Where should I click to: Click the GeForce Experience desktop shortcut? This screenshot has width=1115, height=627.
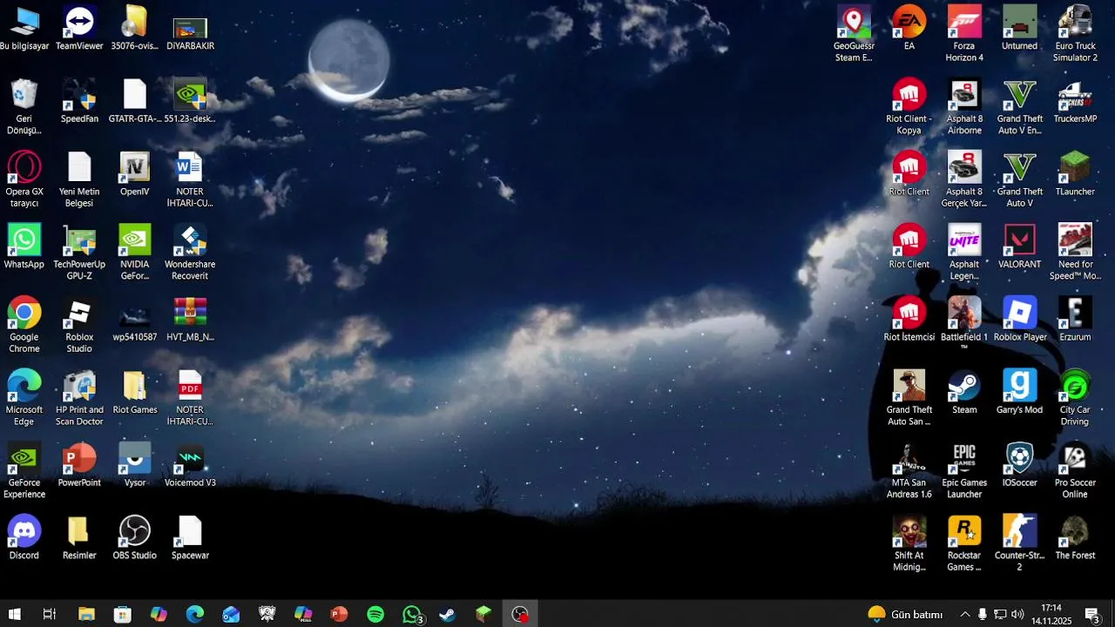[x=24, y=471]
